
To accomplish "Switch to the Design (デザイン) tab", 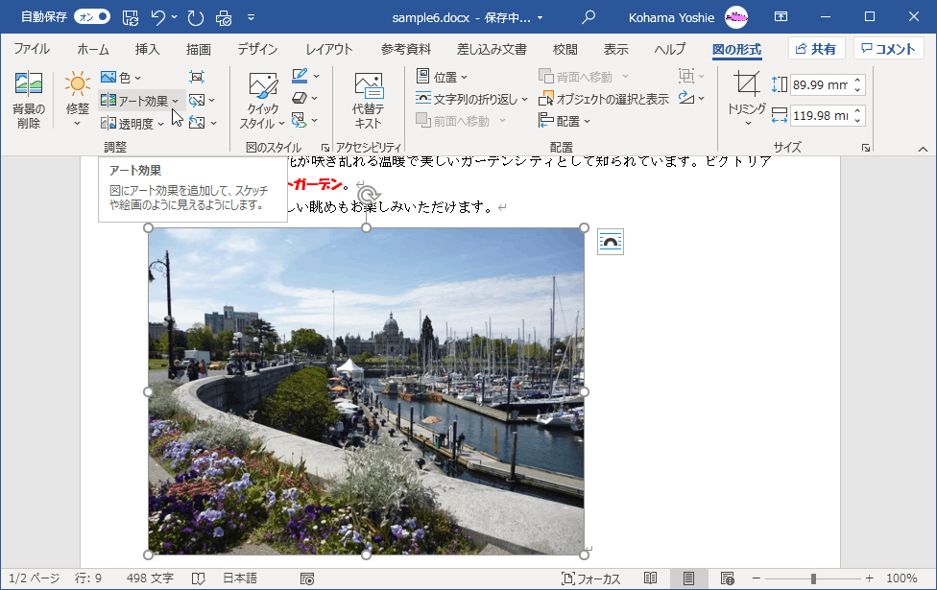I will click(x=257, y=49).
